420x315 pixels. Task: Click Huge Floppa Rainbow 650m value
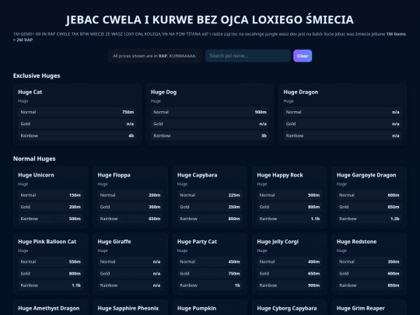pyautogui.click(x=155, y=219)
